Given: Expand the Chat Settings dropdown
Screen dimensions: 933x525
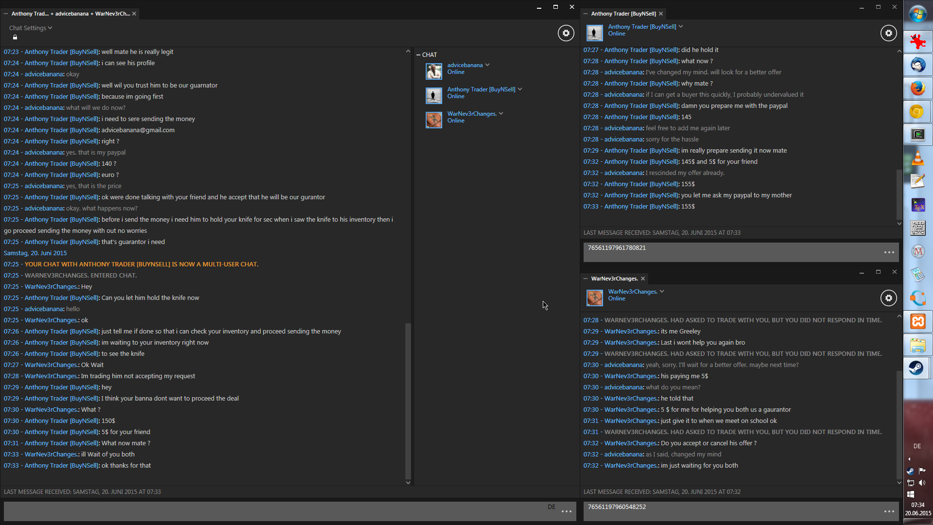Looking at the screenshot, I should pos(30,28).
